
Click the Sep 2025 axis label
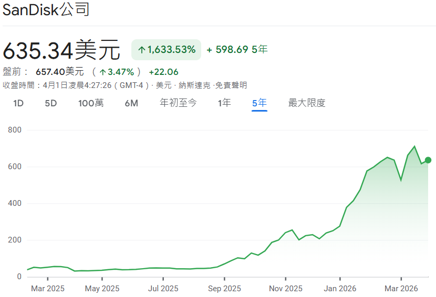(224, 289)
